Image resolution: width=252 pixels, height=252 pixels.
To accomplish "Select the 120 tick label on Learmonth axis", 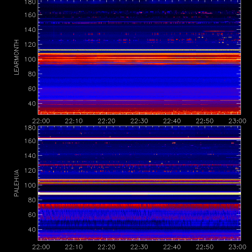I will click(x=30, y=44).
